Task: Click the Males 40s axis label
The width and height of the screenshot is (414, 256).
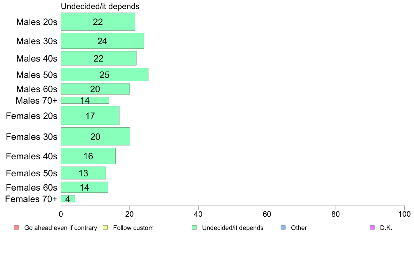Action: tap(37, 58)
